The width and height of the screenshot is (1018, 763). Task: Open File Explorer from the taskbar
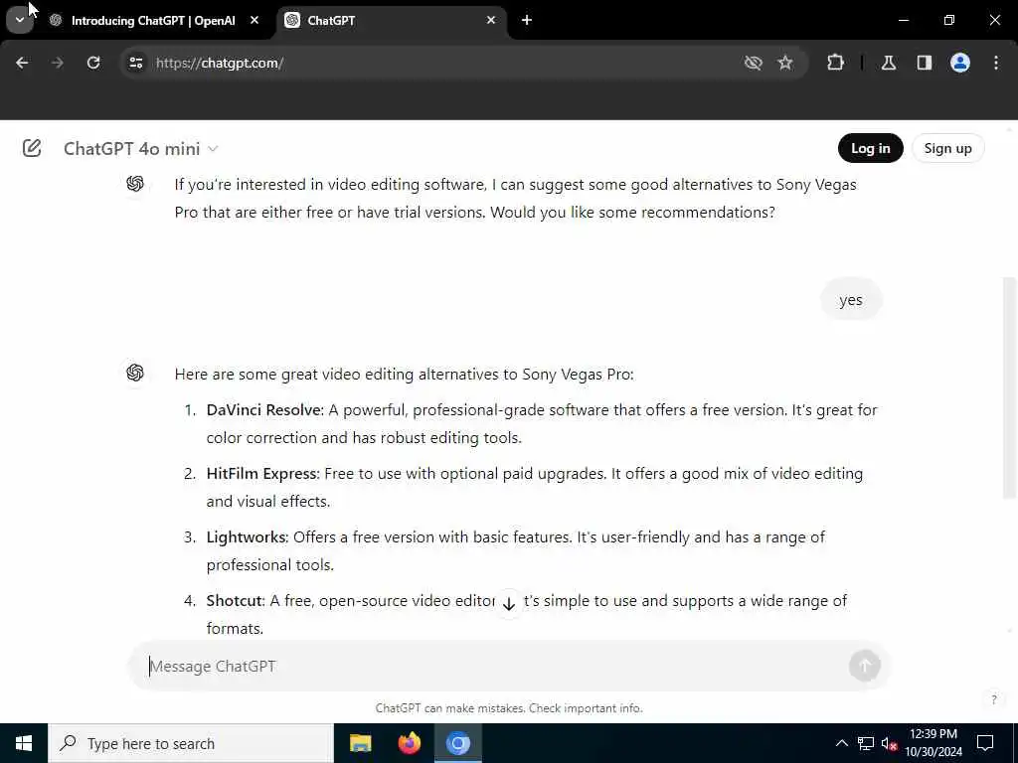click(x=360, y=743)
